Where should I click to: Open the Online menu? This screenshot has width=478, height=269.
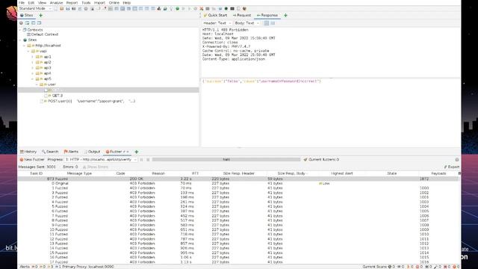114,3
